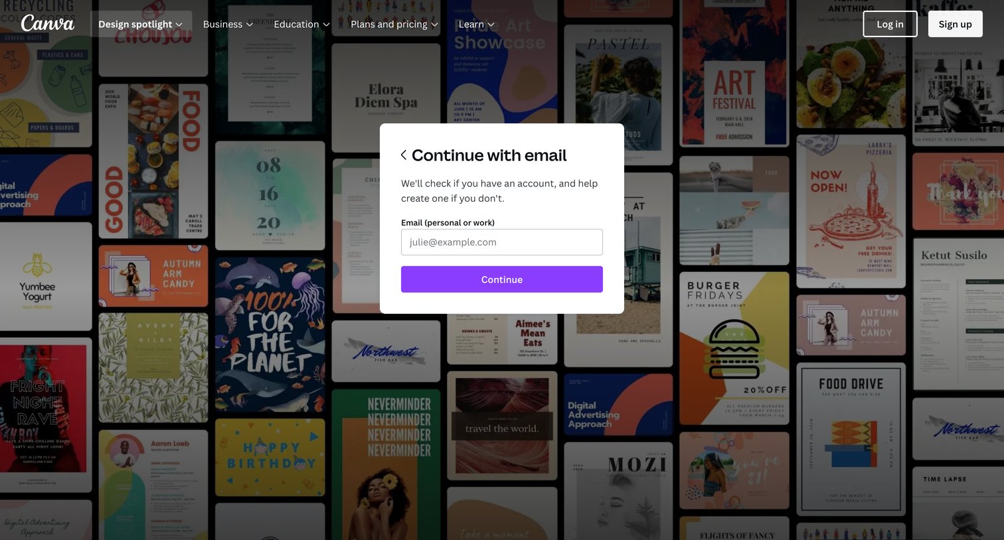The width and height of the screenshot is (1004, 540).
Task: Select the Neverminder poster thumbnail
Action: click(386, 464)
